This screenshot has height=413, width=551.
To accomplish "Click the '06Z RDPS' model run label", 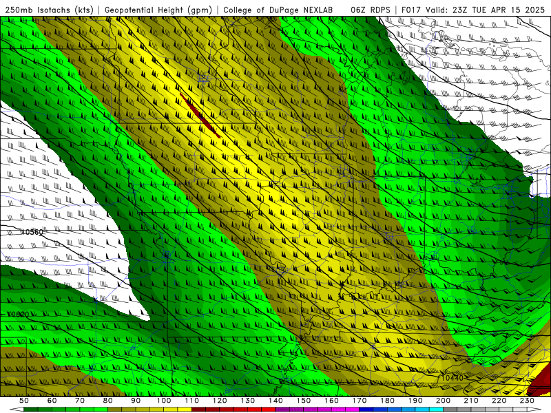I will pyautogui.click(x=370, y=10).
